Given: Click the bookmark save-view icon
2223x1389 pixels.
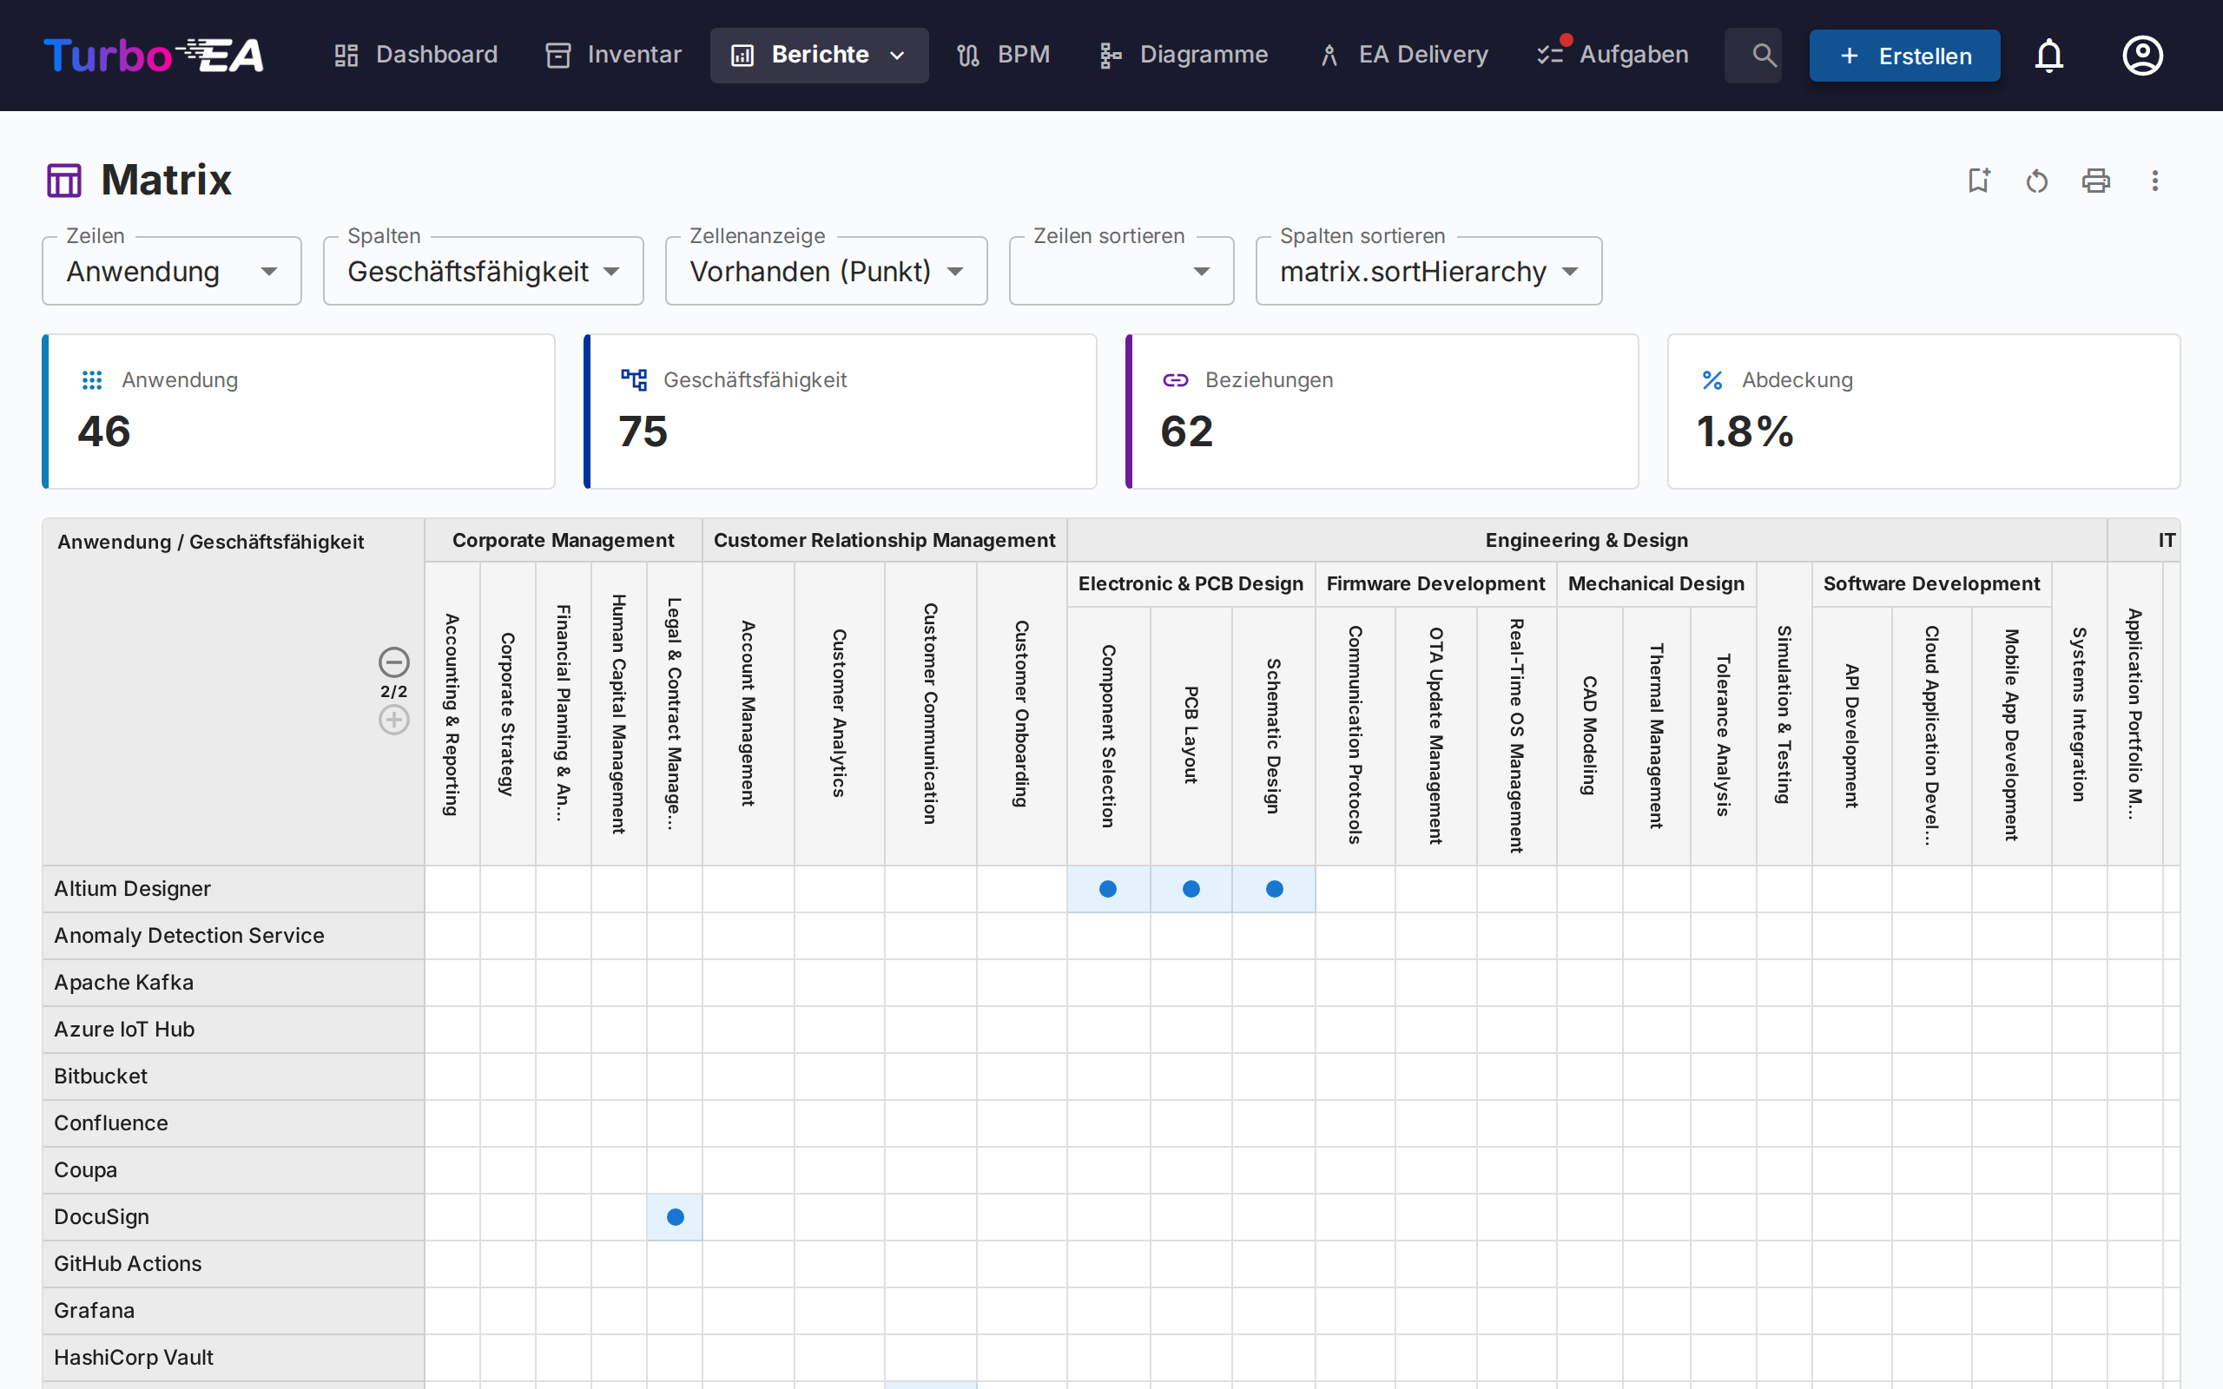Looking at the screenshot, I should pyautogui.click(x=1979, y=180).
